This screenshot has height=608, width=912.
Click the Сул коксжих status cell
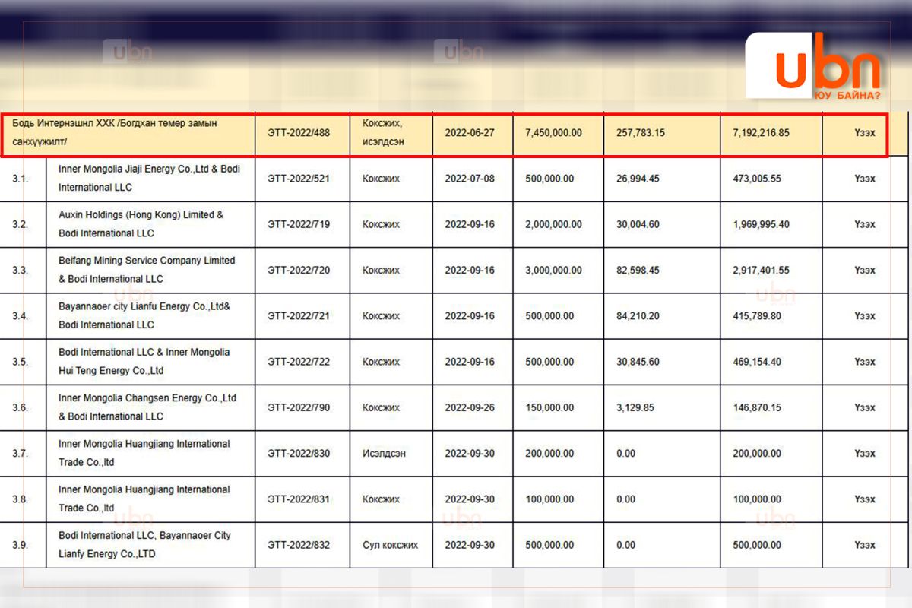tap(390, 545)
